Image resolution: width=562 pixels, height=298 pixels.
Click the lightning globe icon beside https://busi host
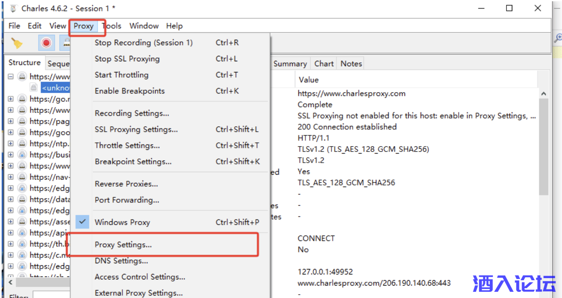22,155
